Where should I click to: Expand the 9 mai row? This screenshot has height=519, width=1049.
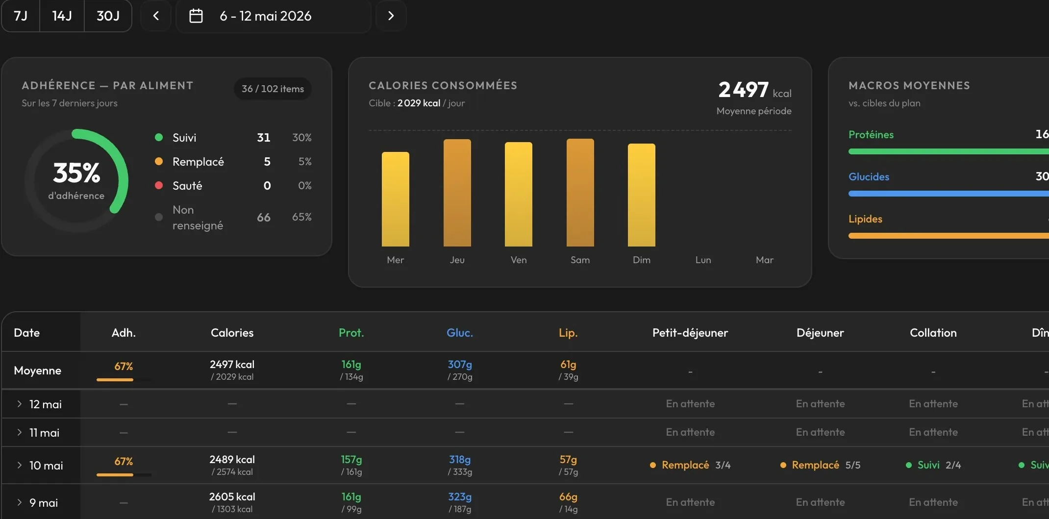19,502
